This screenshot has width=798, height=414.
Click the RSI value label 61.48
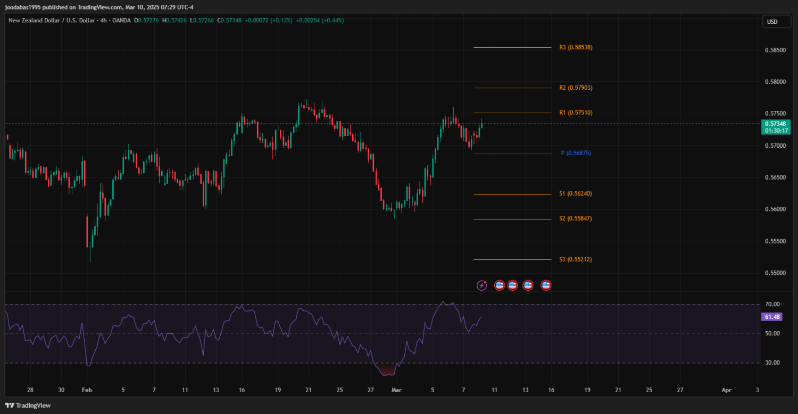(x=772, y=317)
